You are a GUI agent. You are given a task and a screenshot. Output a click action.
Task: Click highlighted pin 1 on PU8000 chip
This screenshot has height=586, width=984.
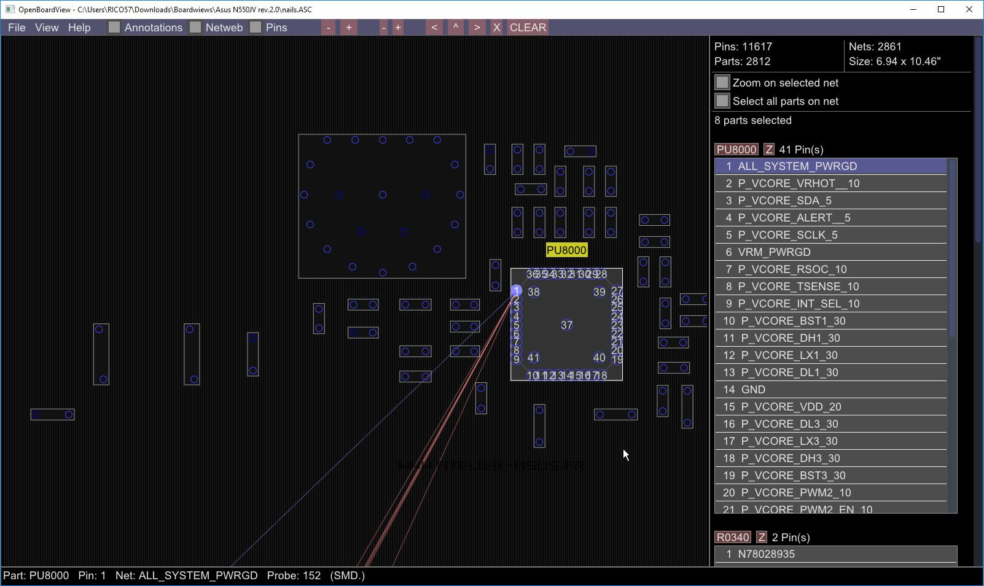tap(517, 291)
